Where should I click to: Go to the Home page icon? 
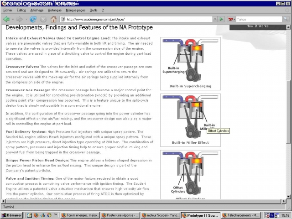[54, 19]
